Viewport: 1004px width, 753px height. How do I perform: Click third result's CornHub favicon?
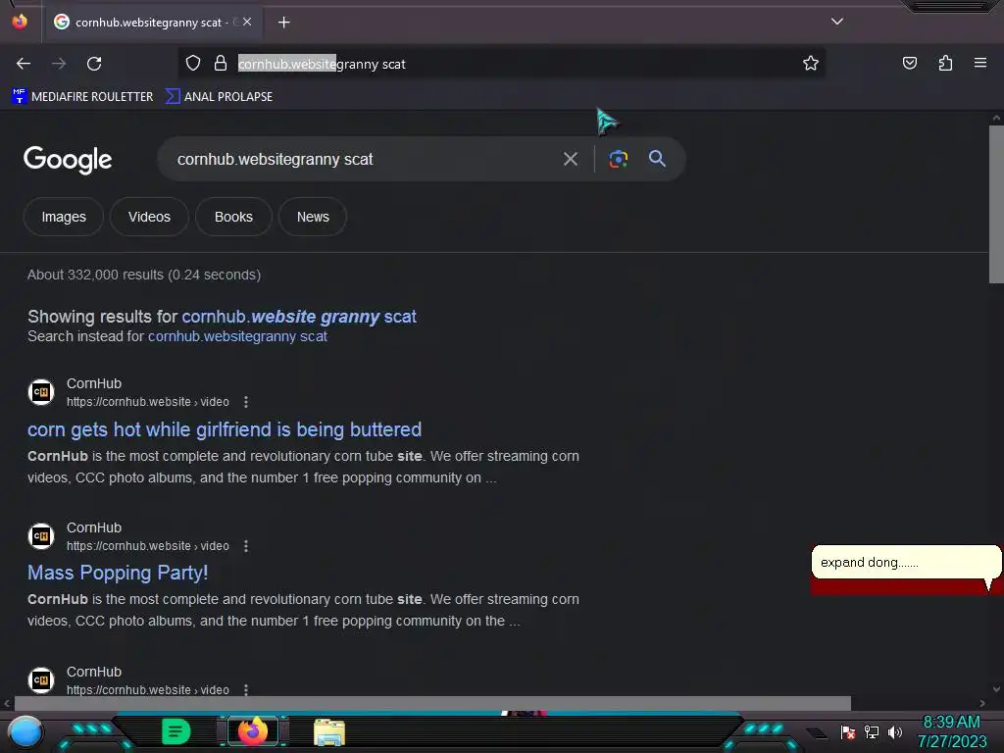click(x=41, y=679)
